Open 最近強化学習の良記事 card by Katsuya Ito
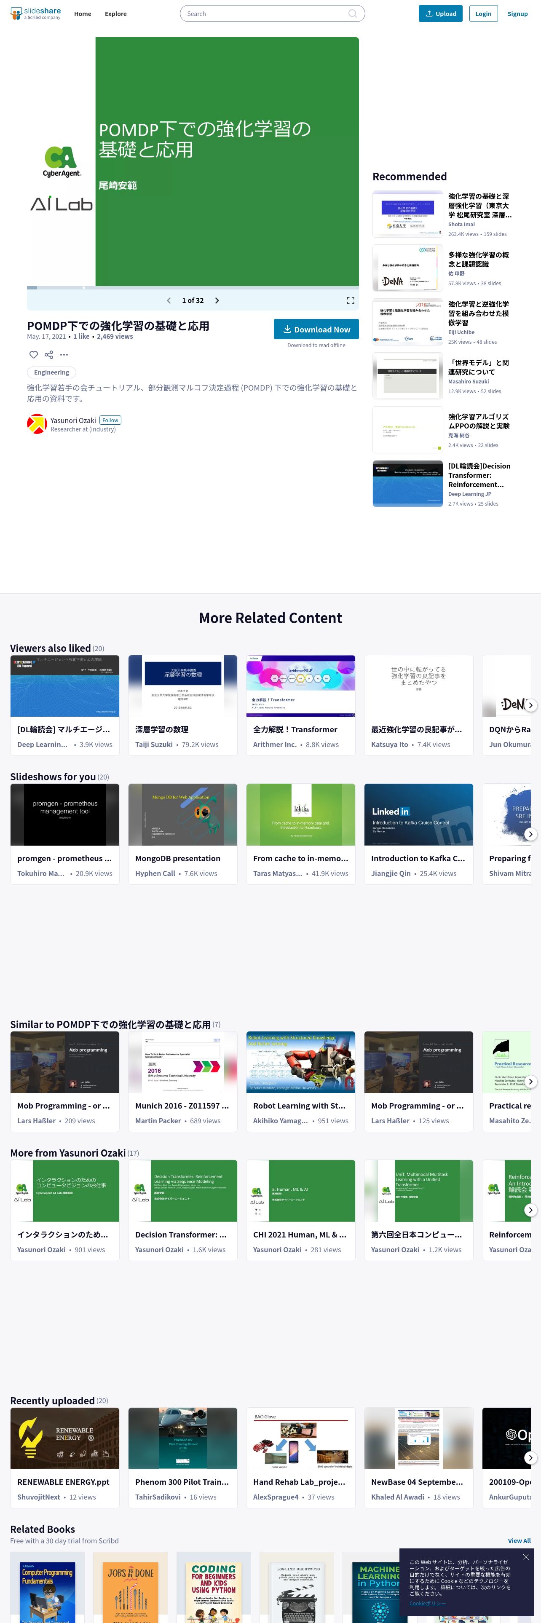This screenshot has width=541, height=1623. pos(419,705)
